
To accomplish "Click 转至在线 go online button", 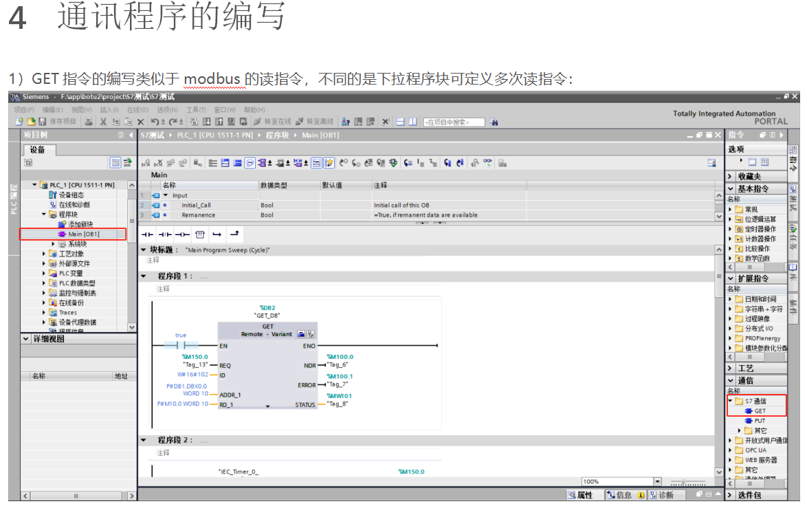I will tap(273, 122).
